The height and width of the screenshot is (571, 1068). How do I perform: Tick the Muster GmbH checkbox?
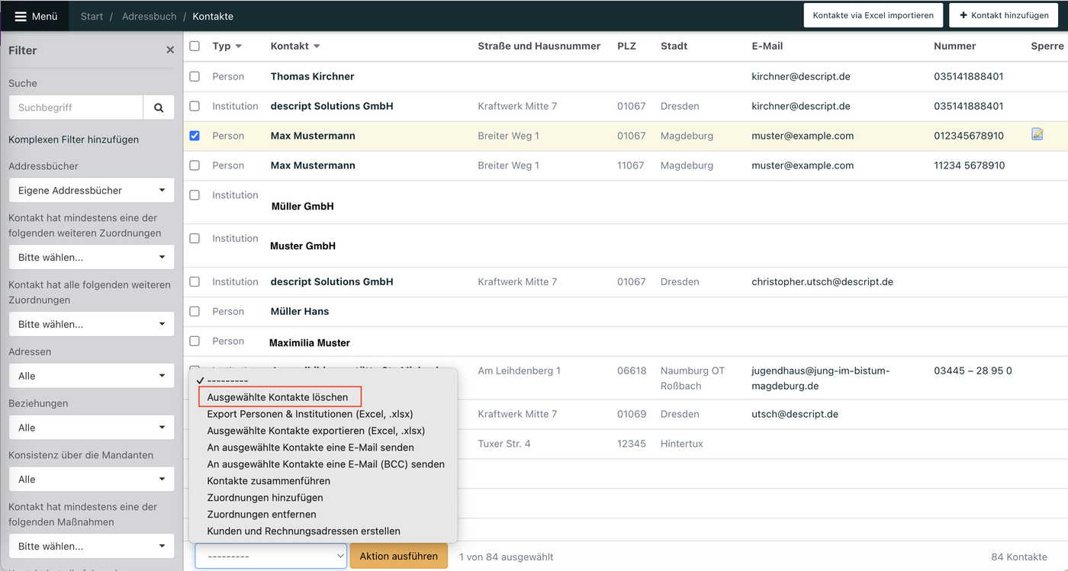[x=195, y=239]
